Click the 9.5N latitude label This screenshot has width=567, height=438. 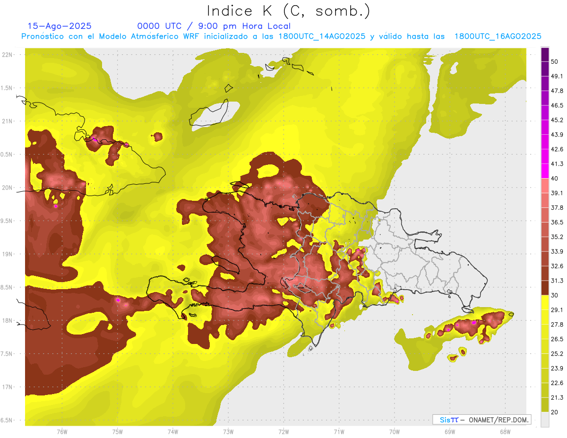tap(7, 221)
